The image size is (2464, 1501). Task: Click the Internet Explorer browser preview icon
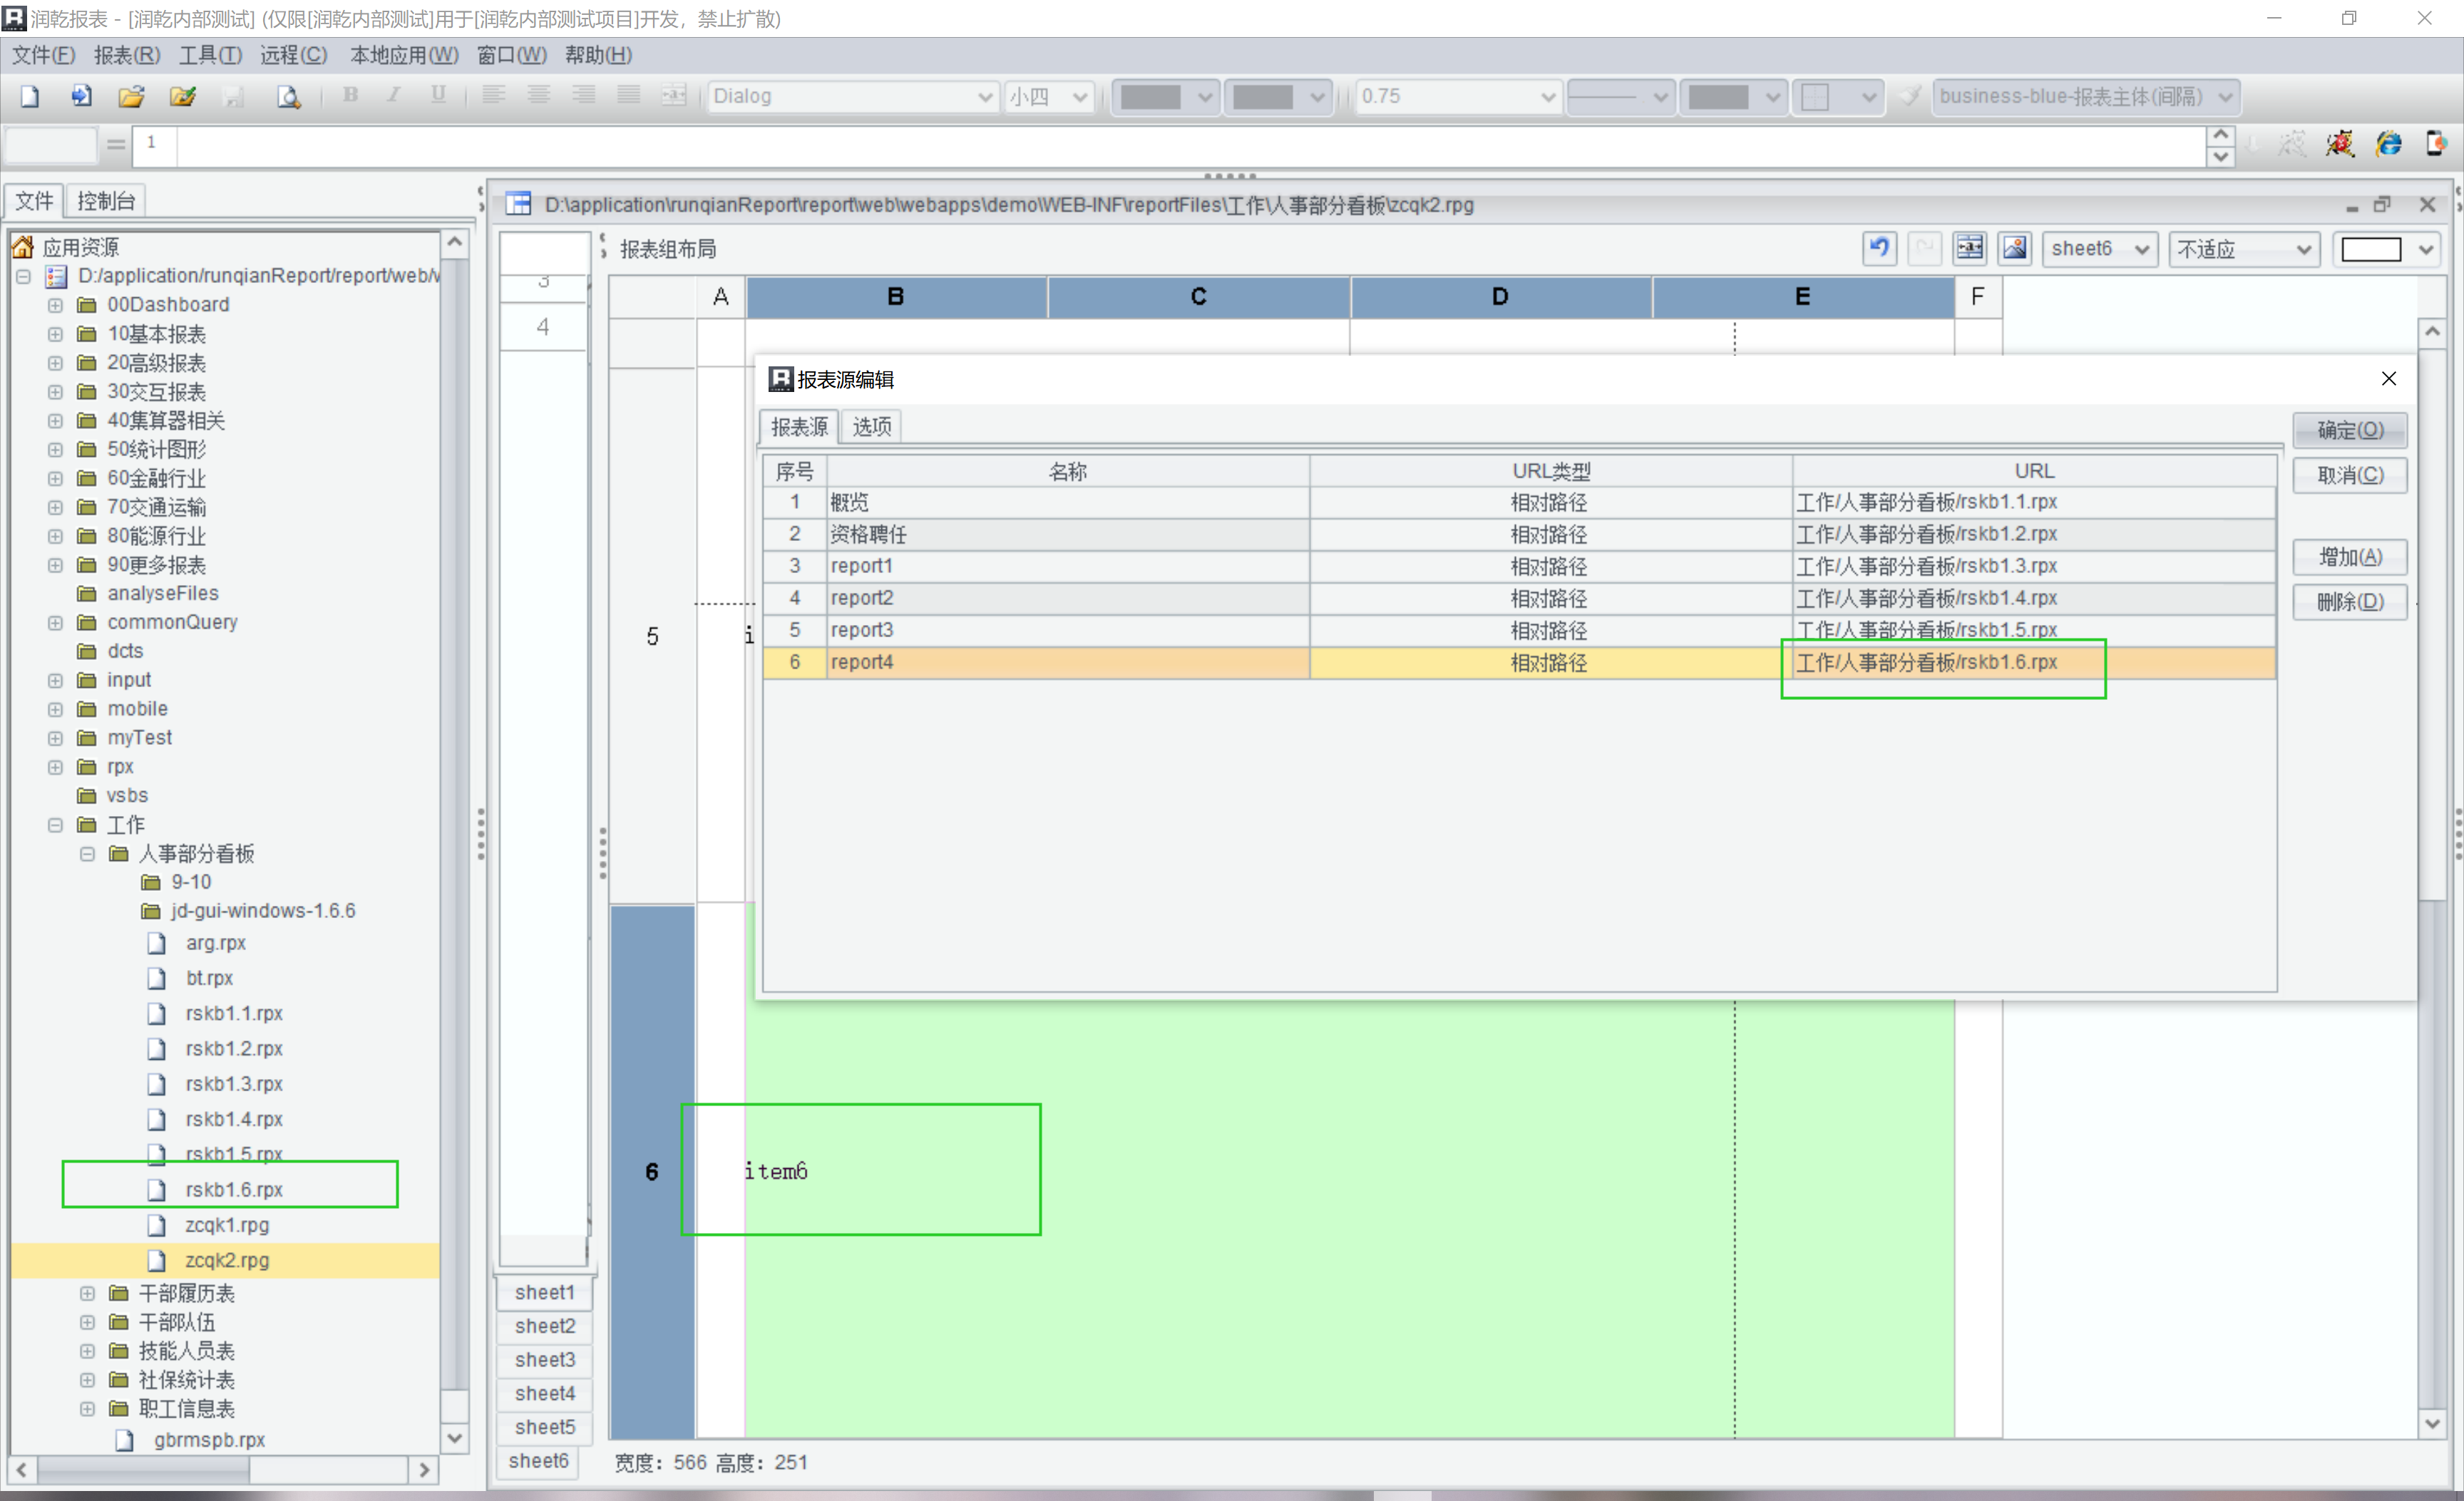coord(2389,144)
